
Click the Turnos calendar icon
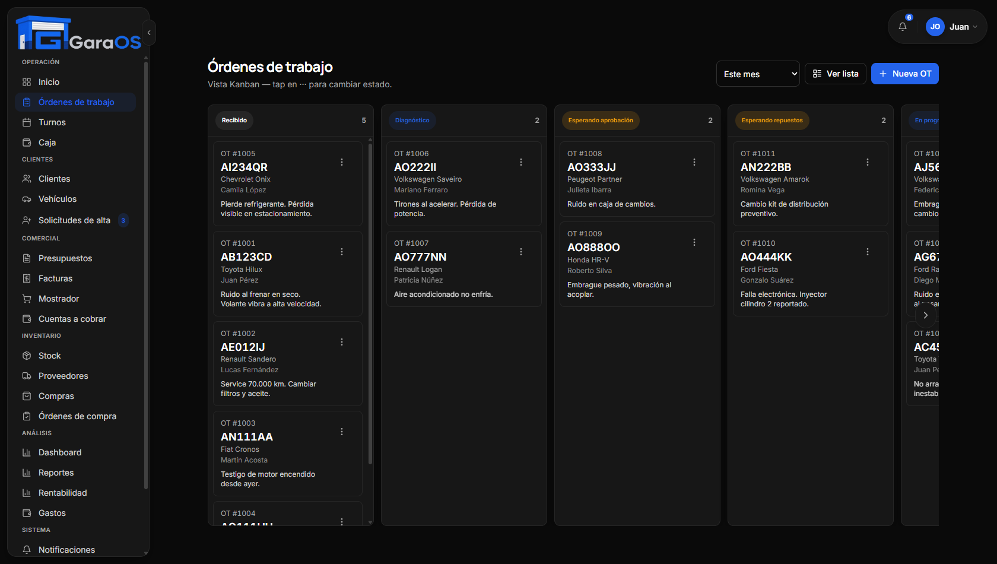(27, 122)
